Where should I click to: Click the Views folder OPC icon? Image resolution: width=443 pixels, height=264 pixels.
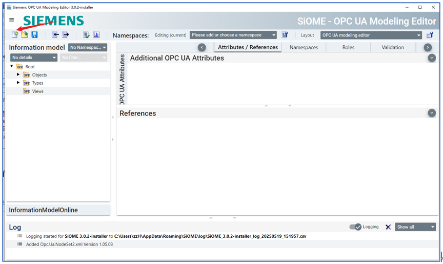coord(27,91)
